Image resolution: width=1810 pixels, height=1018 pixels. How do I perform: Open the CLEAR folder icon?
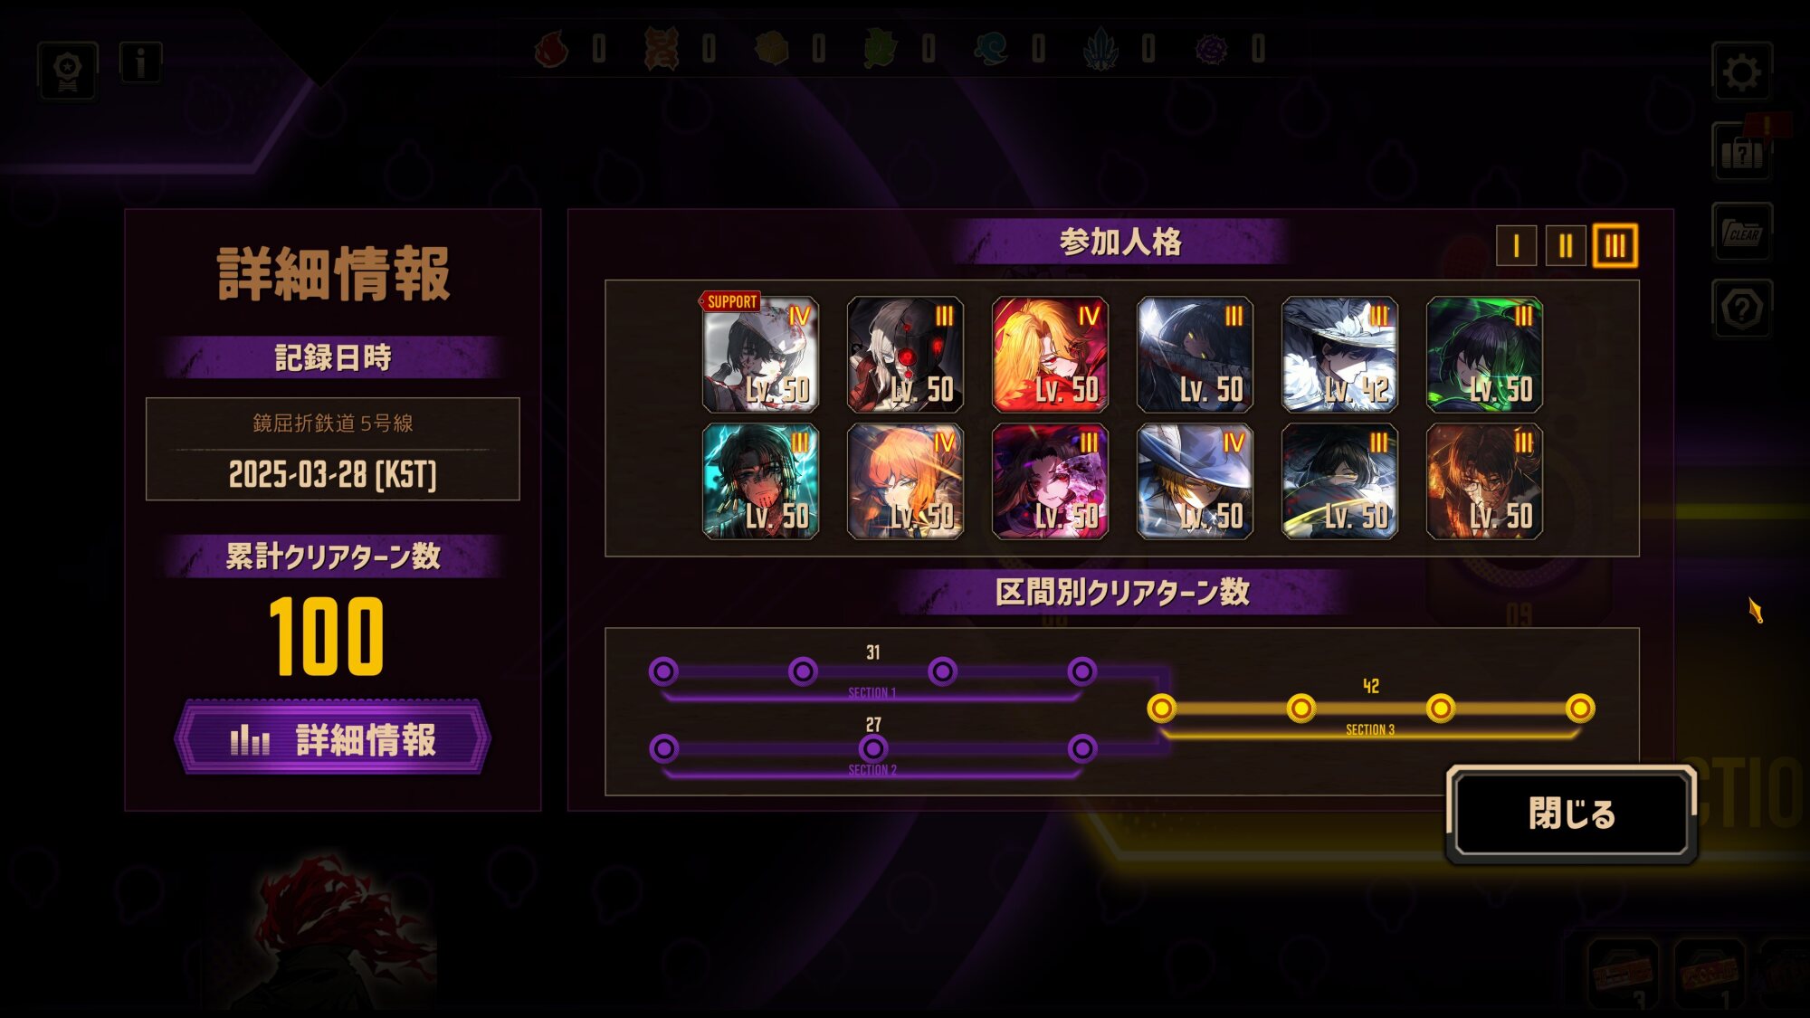pyautogui.click(x=1741, y=232)
